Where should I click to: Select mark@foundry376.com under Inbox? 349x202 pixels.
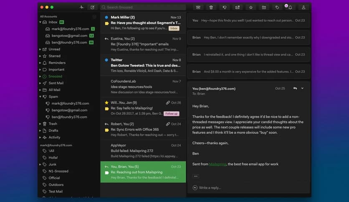click(x=70, y=29)
